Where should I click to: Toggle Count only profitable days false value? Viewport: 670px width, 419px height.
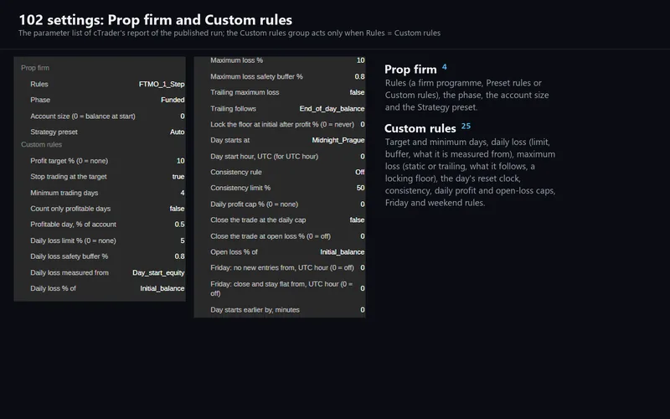[x=177, y=209]
